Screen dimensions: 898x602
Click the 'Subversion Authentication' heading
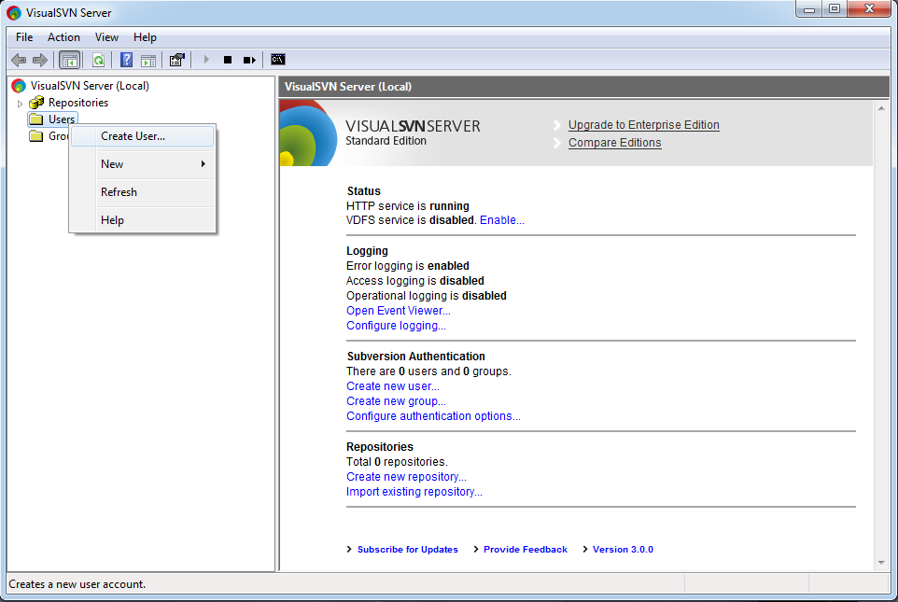415,357
